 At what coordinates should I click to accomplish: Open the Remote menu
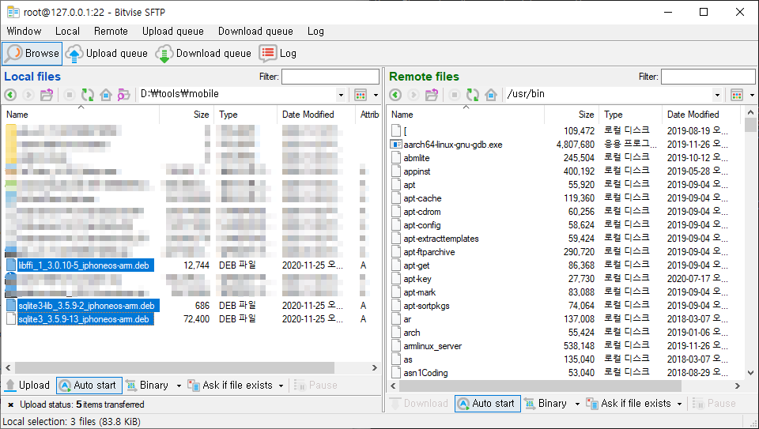[111, 32]
